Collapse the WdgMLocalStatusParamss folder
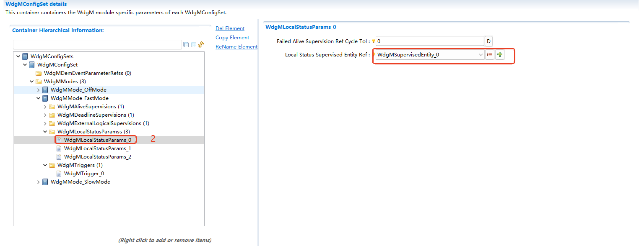Viewport: 639px width, 248px height. tap(45, 131)
